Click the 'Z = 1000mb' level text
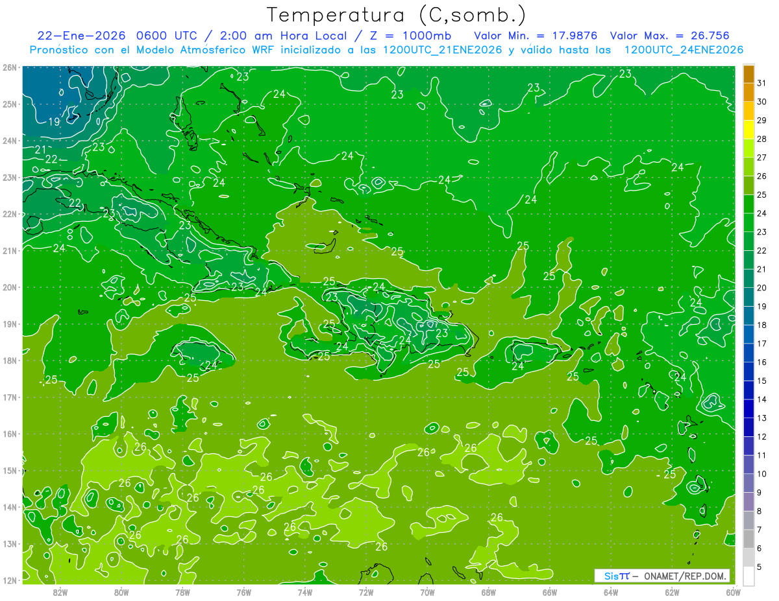The height and width of the screenshot is (601, 779). tap(410, 36)
